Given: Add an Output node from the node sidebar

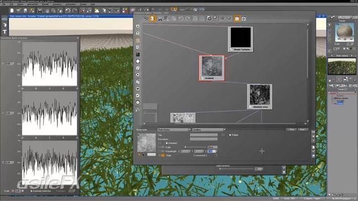Looking at the screenshot, I should pyautogui.click(x=138, y=33).
